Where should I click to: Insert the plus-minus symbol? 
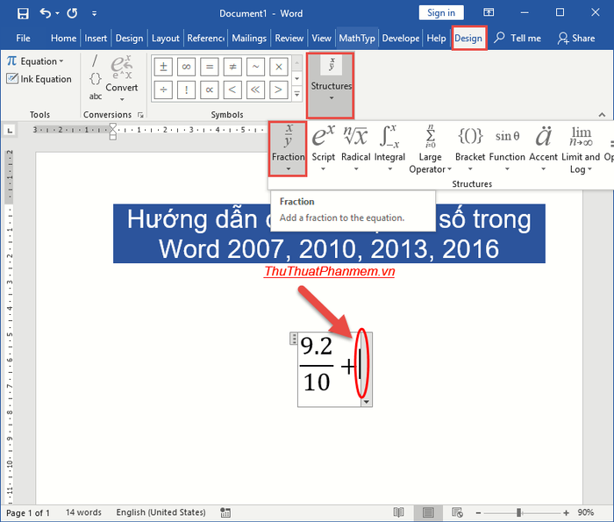click(162, 68)
